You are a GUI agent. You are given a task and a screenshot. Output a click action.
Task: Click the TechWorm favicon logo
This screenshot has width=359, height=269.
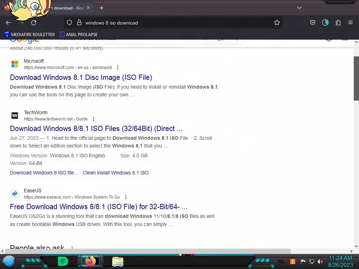(15, 116)
